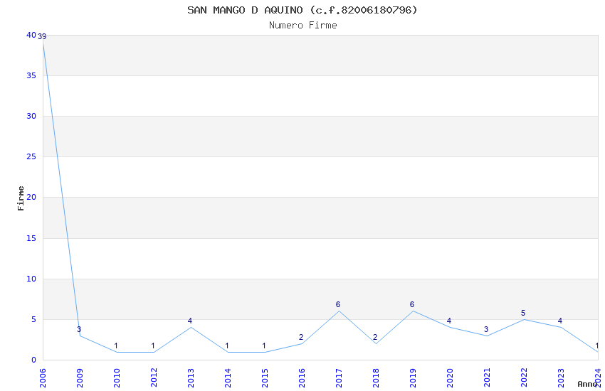Select the 2016 year label
The height and width of the screenshot is (391, 605).
(302, 378)
